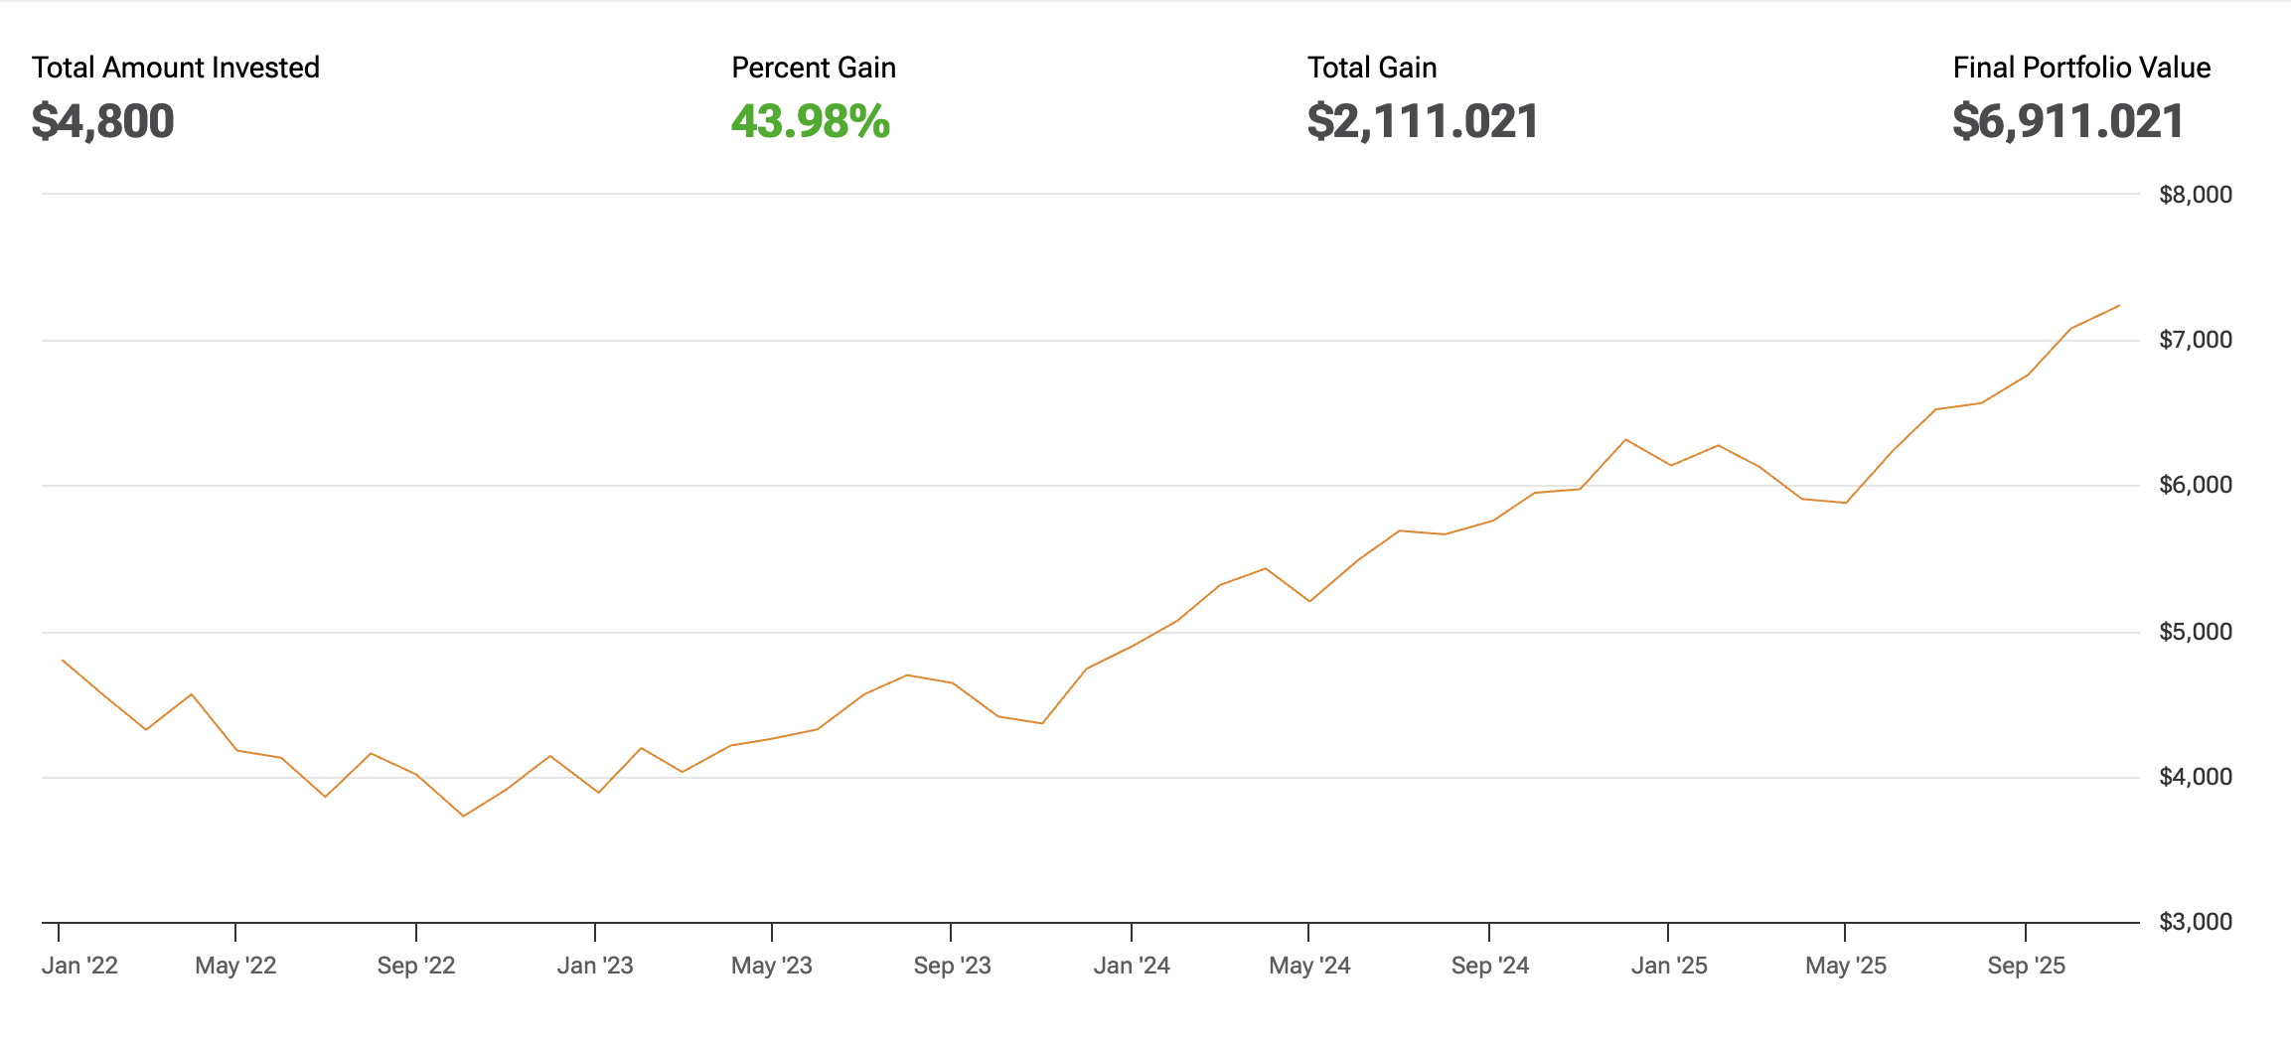Select the Sep '24 axis tick label
The height and width of the screenshot is (1047, 2291).
1489,966
